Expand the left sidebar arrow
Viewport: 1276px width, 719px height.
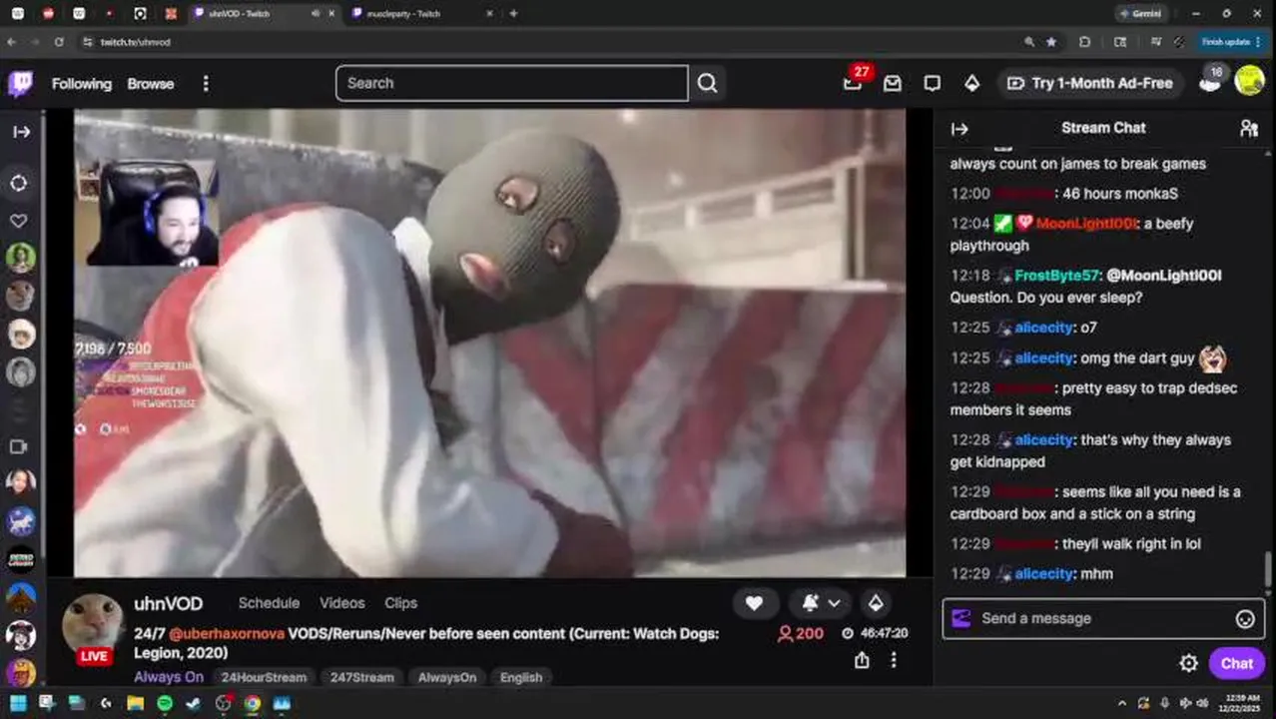click(x=21, y=132)
